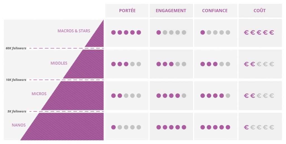Click the fifth euro icon in Macros row
The width and height of the screenshot is (286, 144).
(271, 33)
